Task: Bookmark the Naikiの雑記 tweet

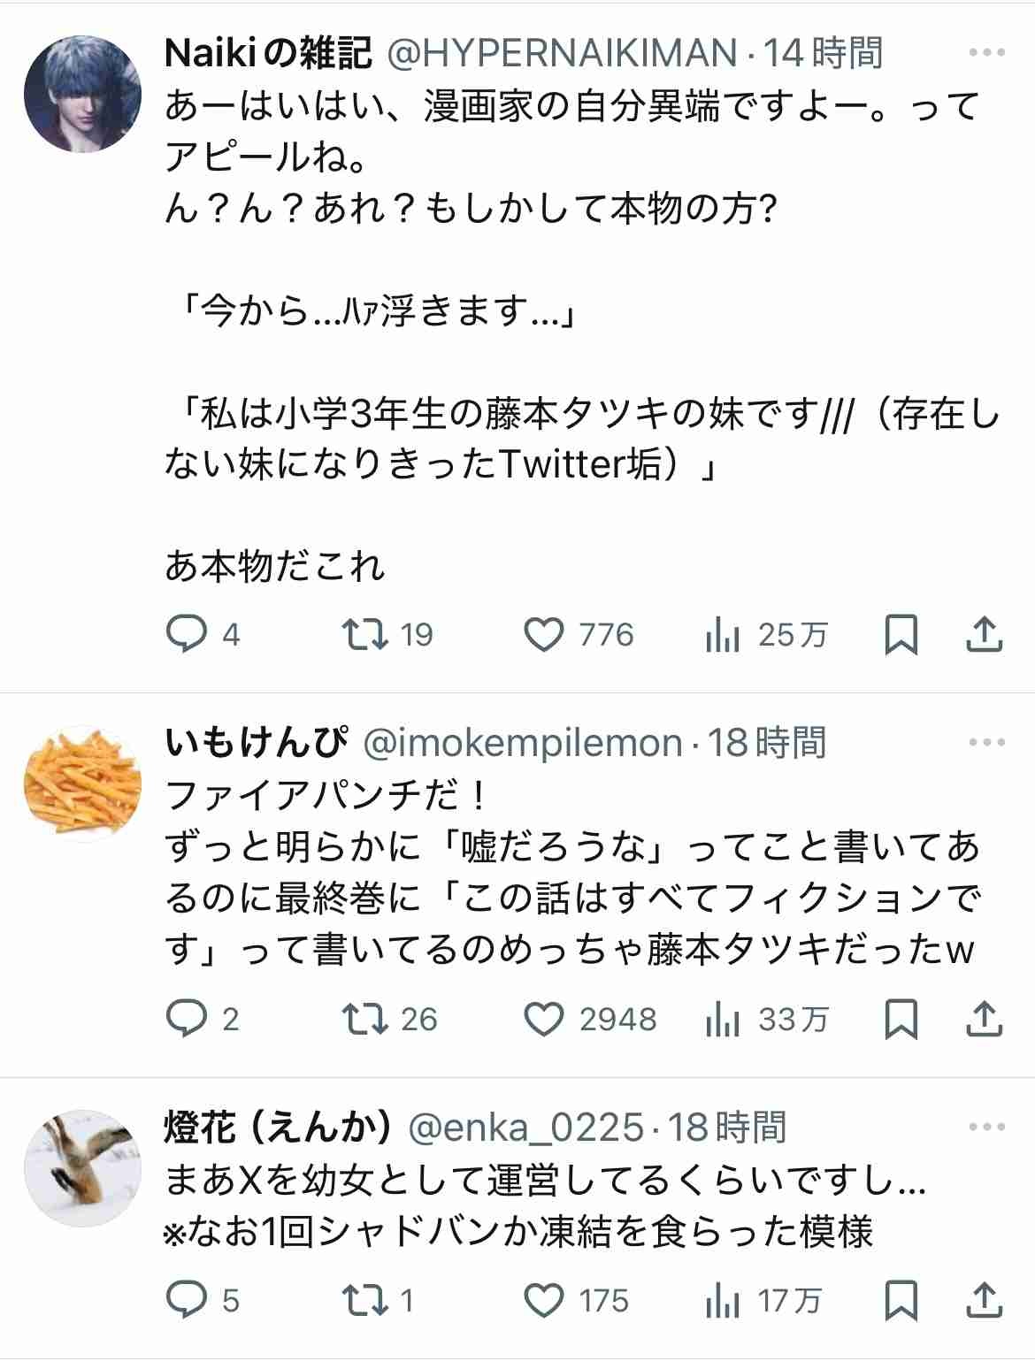Action: coord(901,634)
